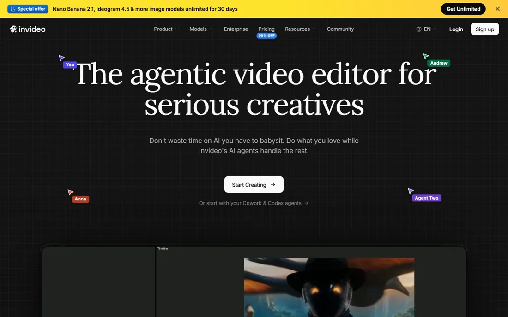Click the Agent Two cursor label
Viewport: 508px width, 317px height.
pyautogui.click(x=426, y=198)
